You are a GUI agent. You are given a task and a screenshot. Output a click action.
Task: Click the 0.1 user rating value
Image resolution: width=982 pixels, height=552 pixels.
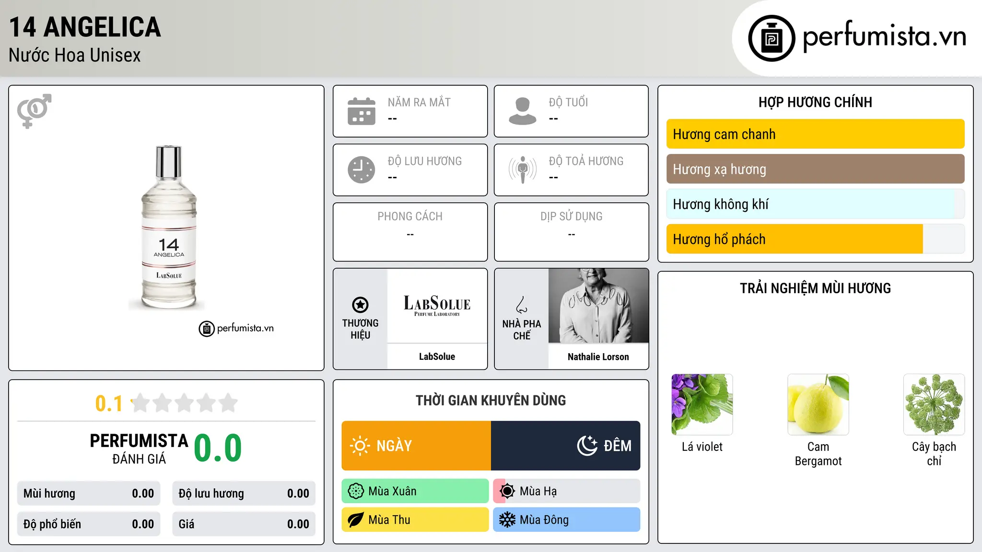click(109, 403)
